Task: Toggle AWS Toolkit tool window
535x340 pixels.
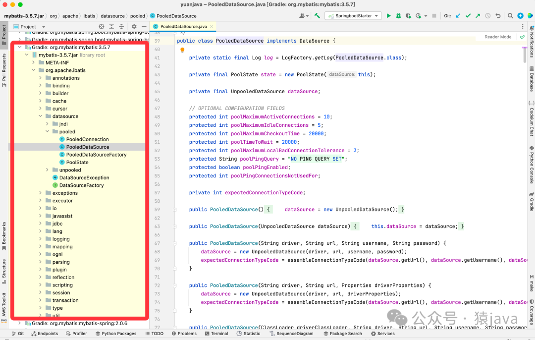Action: (x=4, y=307)
